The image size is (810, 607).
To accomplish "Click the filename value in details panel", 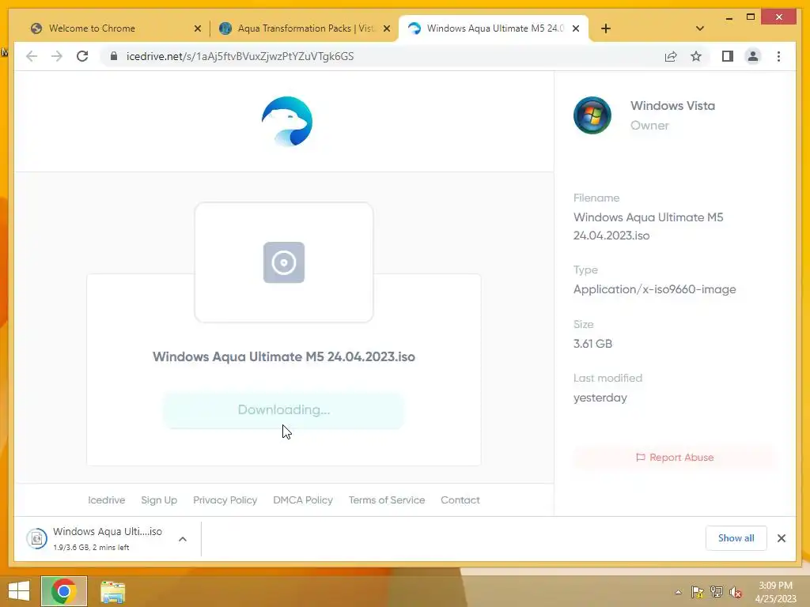I will pyautogui.click(x=649, y=226).
